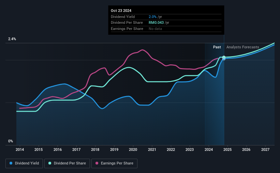The image size is (280, 173).
Task: Click the 2025 x-axis year label
Action: [x=227, y=150]
